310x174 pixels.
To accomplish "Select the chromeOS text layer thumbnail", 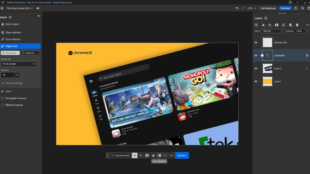I will click(267, 55).
